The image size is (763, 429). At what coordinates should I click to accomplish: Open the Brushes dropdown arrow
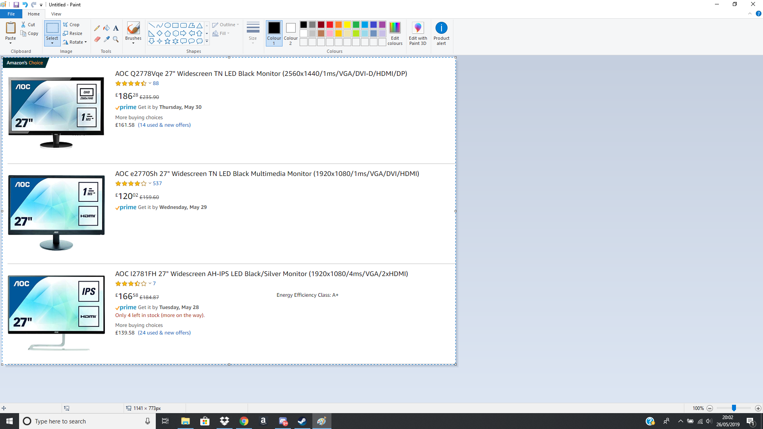click(x=133, y=43)
